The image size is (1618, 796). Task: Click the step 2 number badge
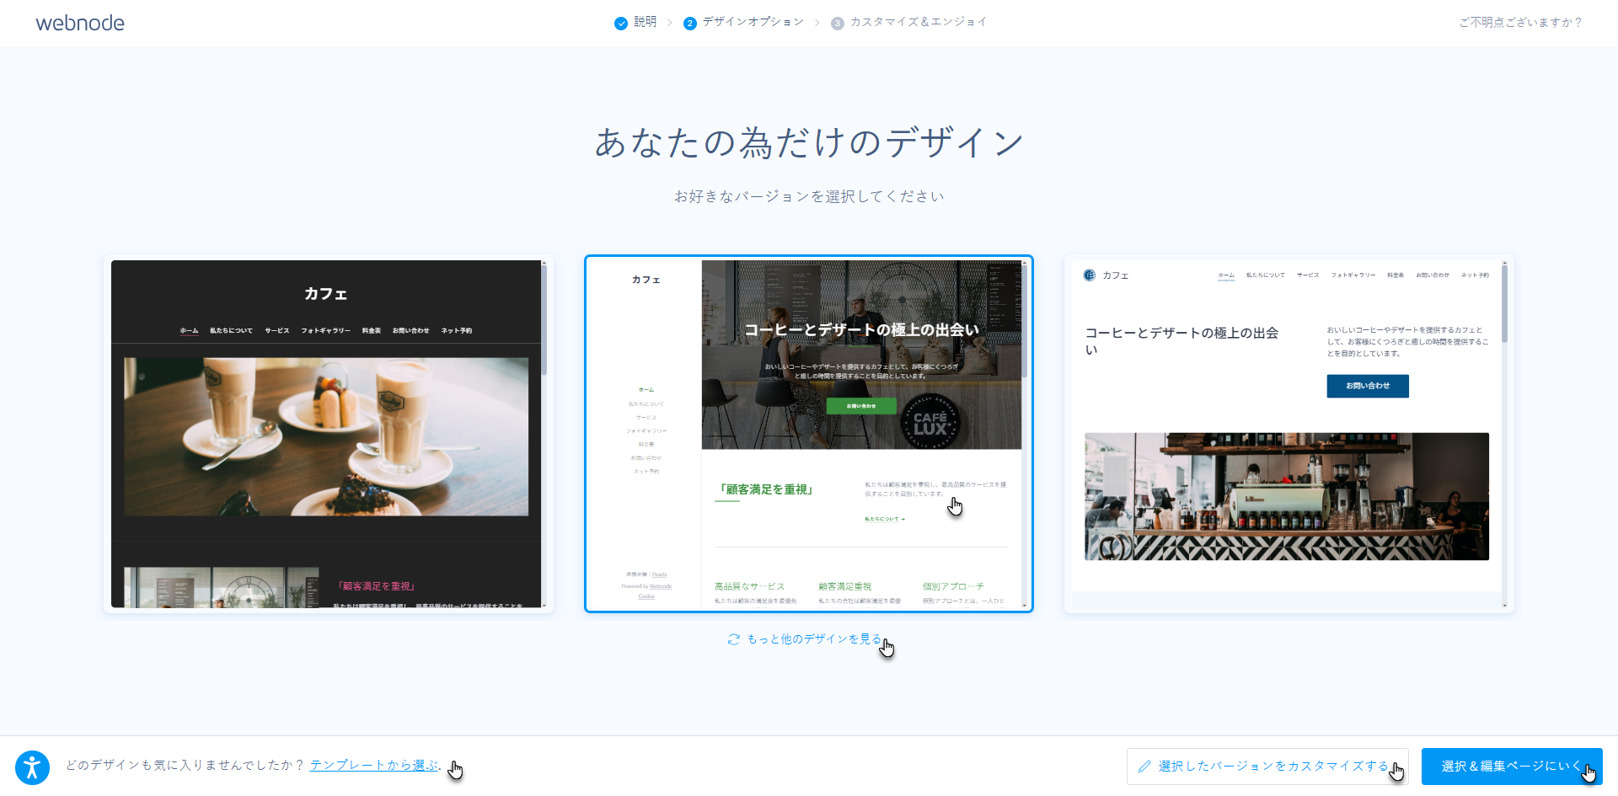[x=690, y=23]
